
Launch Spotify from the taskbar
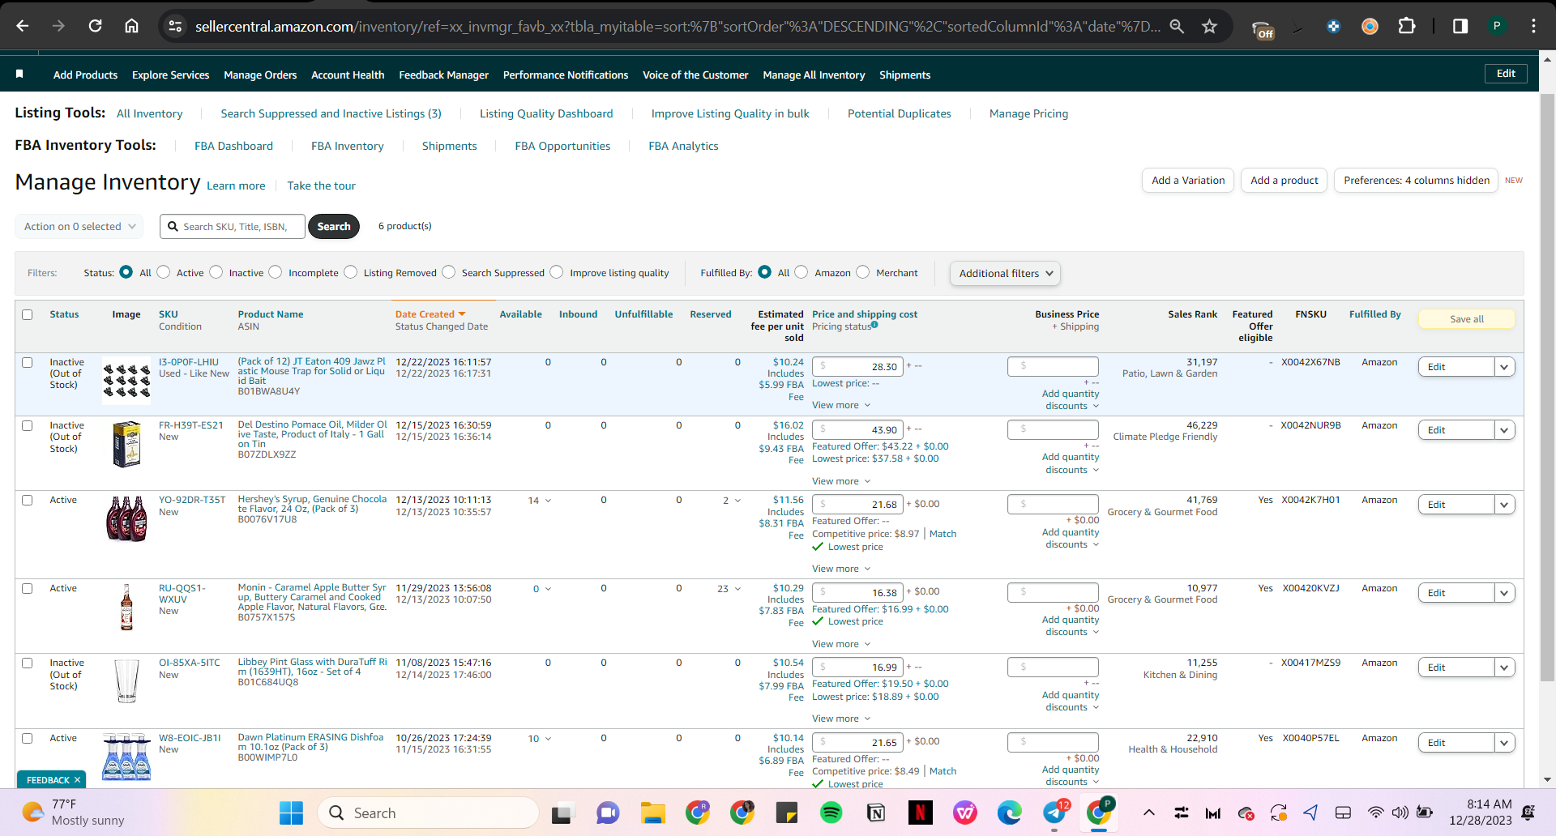tap(831, 813)
